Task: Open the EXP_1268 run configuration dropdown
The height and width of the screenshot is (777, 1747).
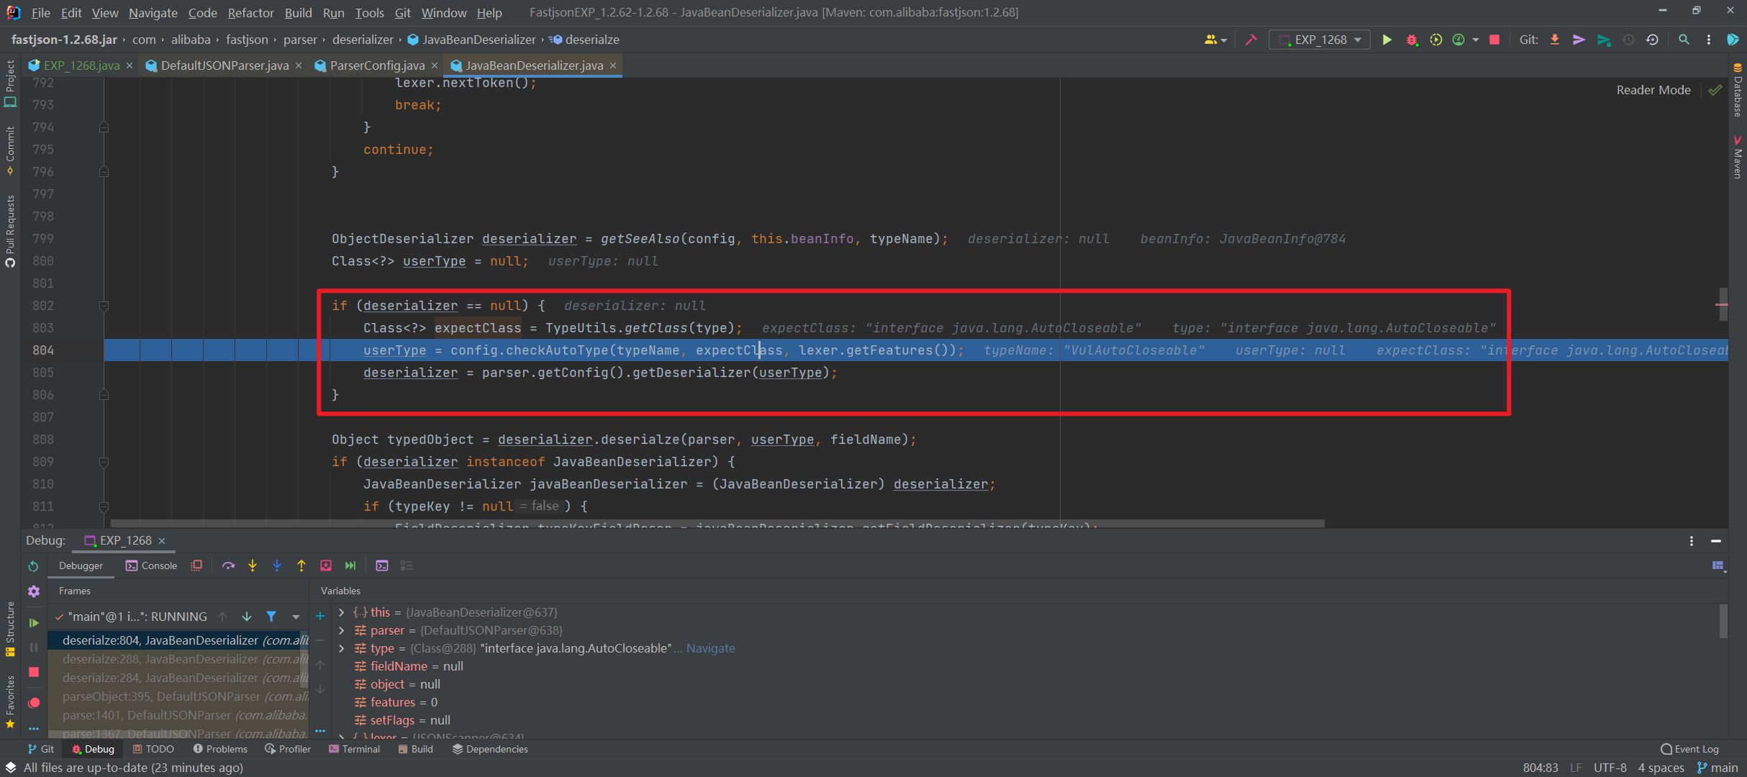Action: [1319, 40]
